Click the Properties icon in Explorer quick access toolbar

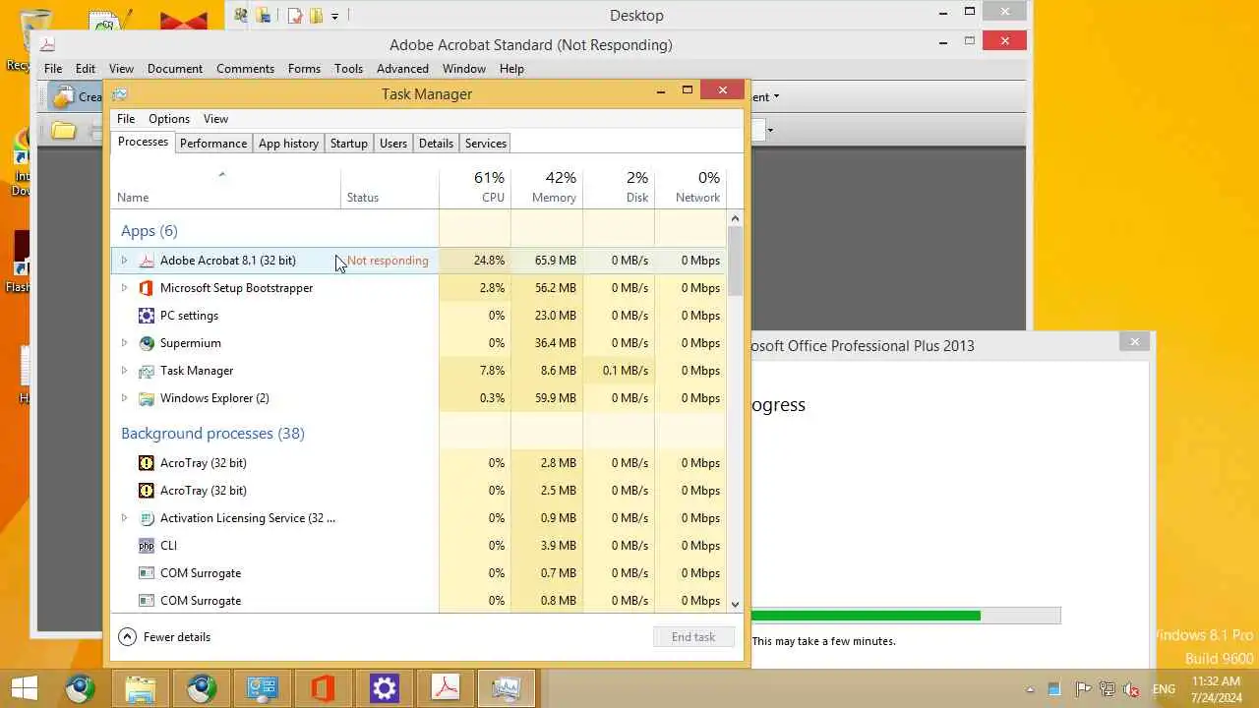(x=294, y=16)
